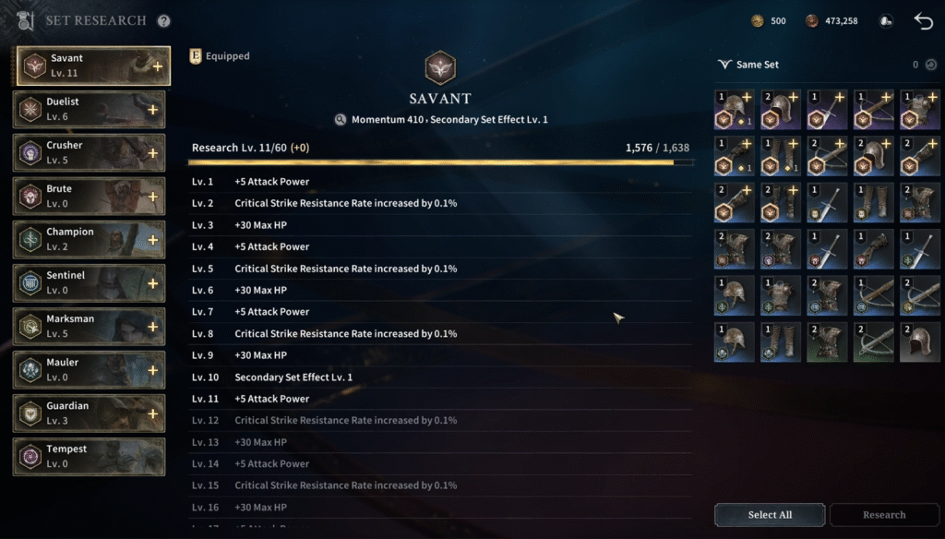945x539 pixels.
Task: Expand Duelist set with plus icon
Action: tap(152, 110)
